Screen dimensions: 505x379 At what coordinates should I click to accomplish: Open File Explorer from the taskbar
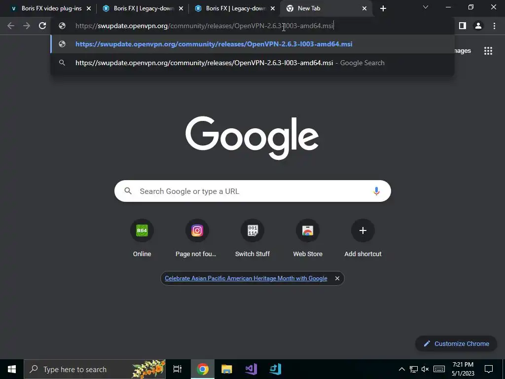coord(227,369)
